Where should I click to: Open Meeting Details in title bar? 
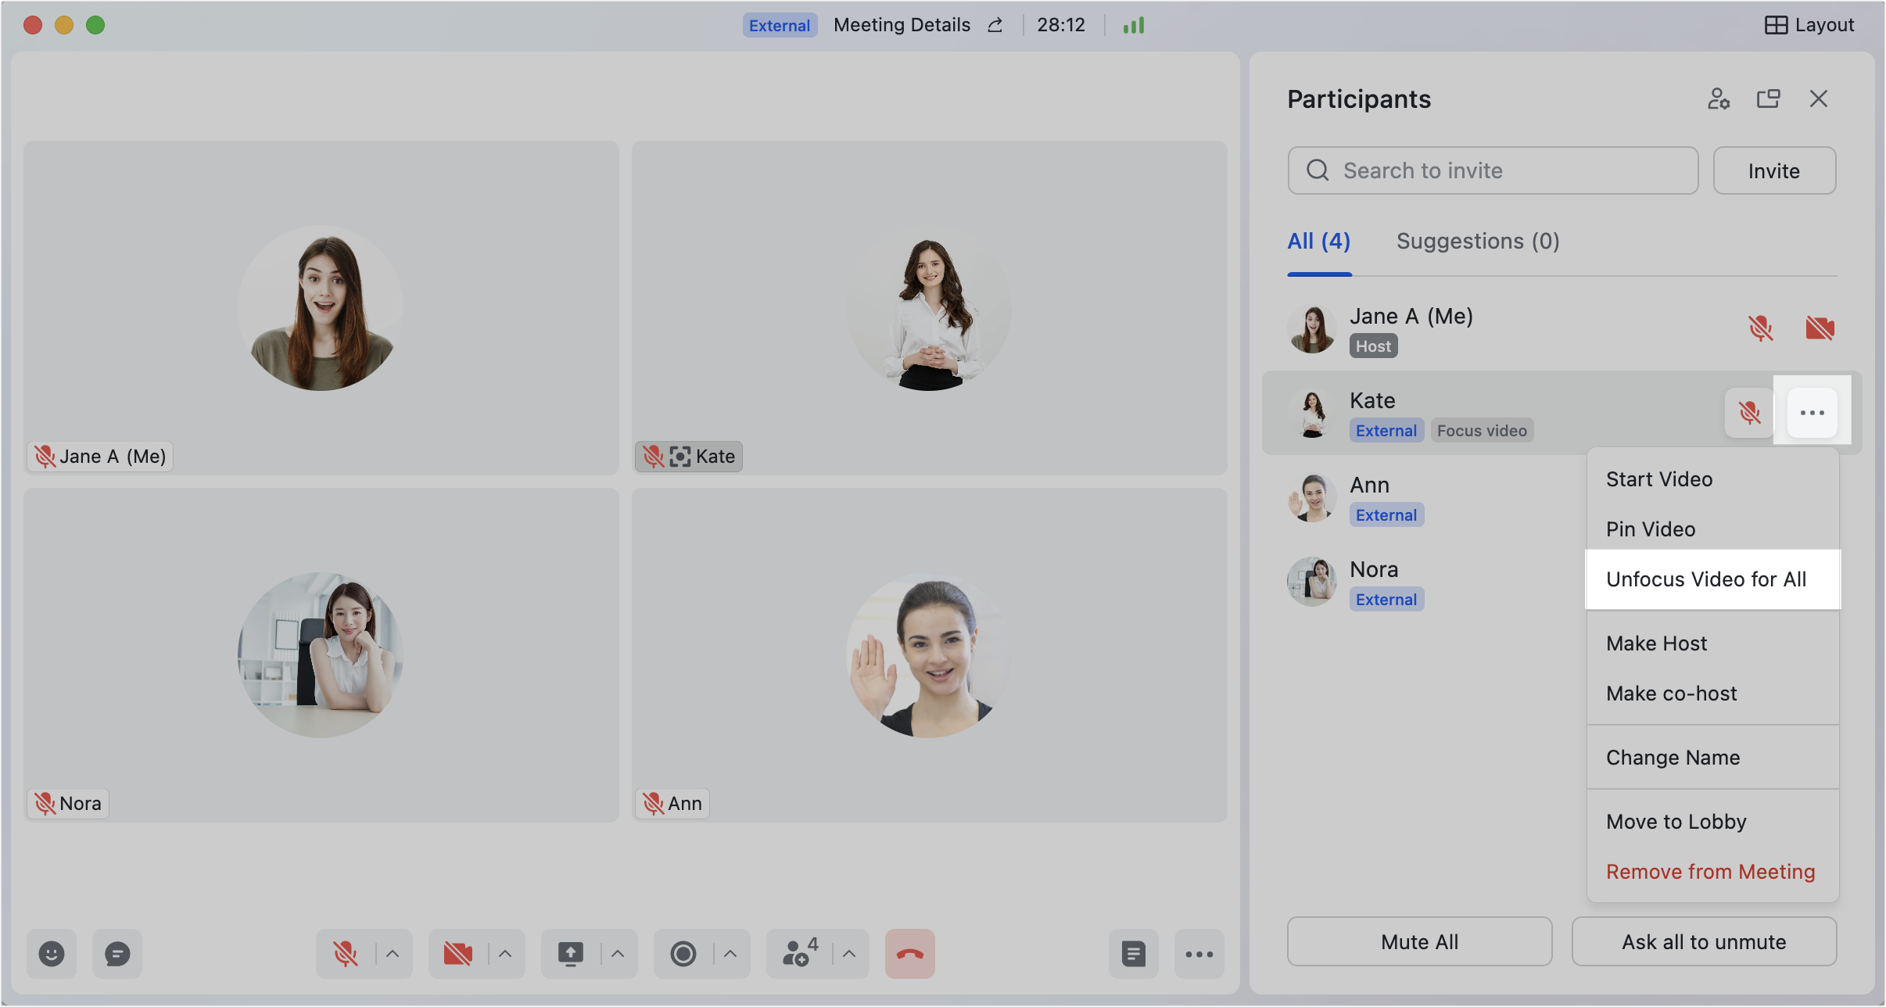902,25
